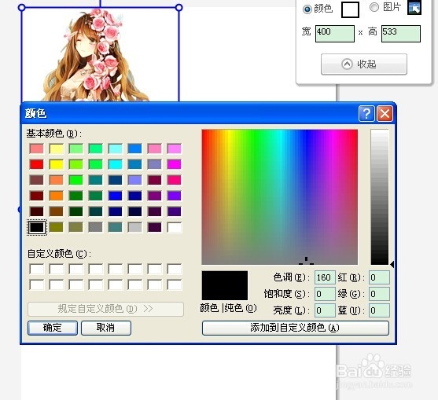Click the white background color box

(350, 9)
